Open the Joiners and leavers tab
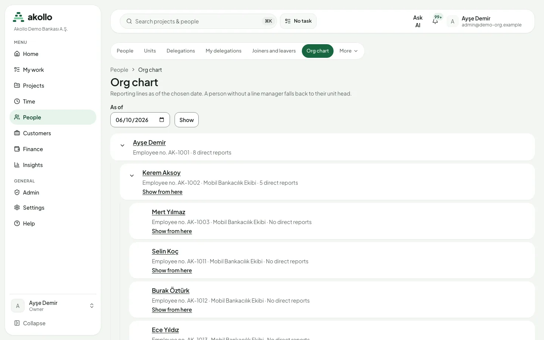Image resolution: width=544 pixels, height=340 pixels. [274, 51]
